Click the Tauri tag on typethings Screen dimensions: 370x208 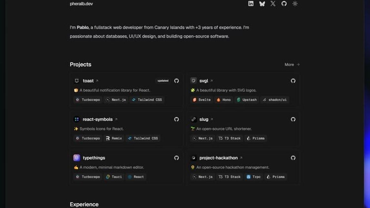tap(114, 177)
